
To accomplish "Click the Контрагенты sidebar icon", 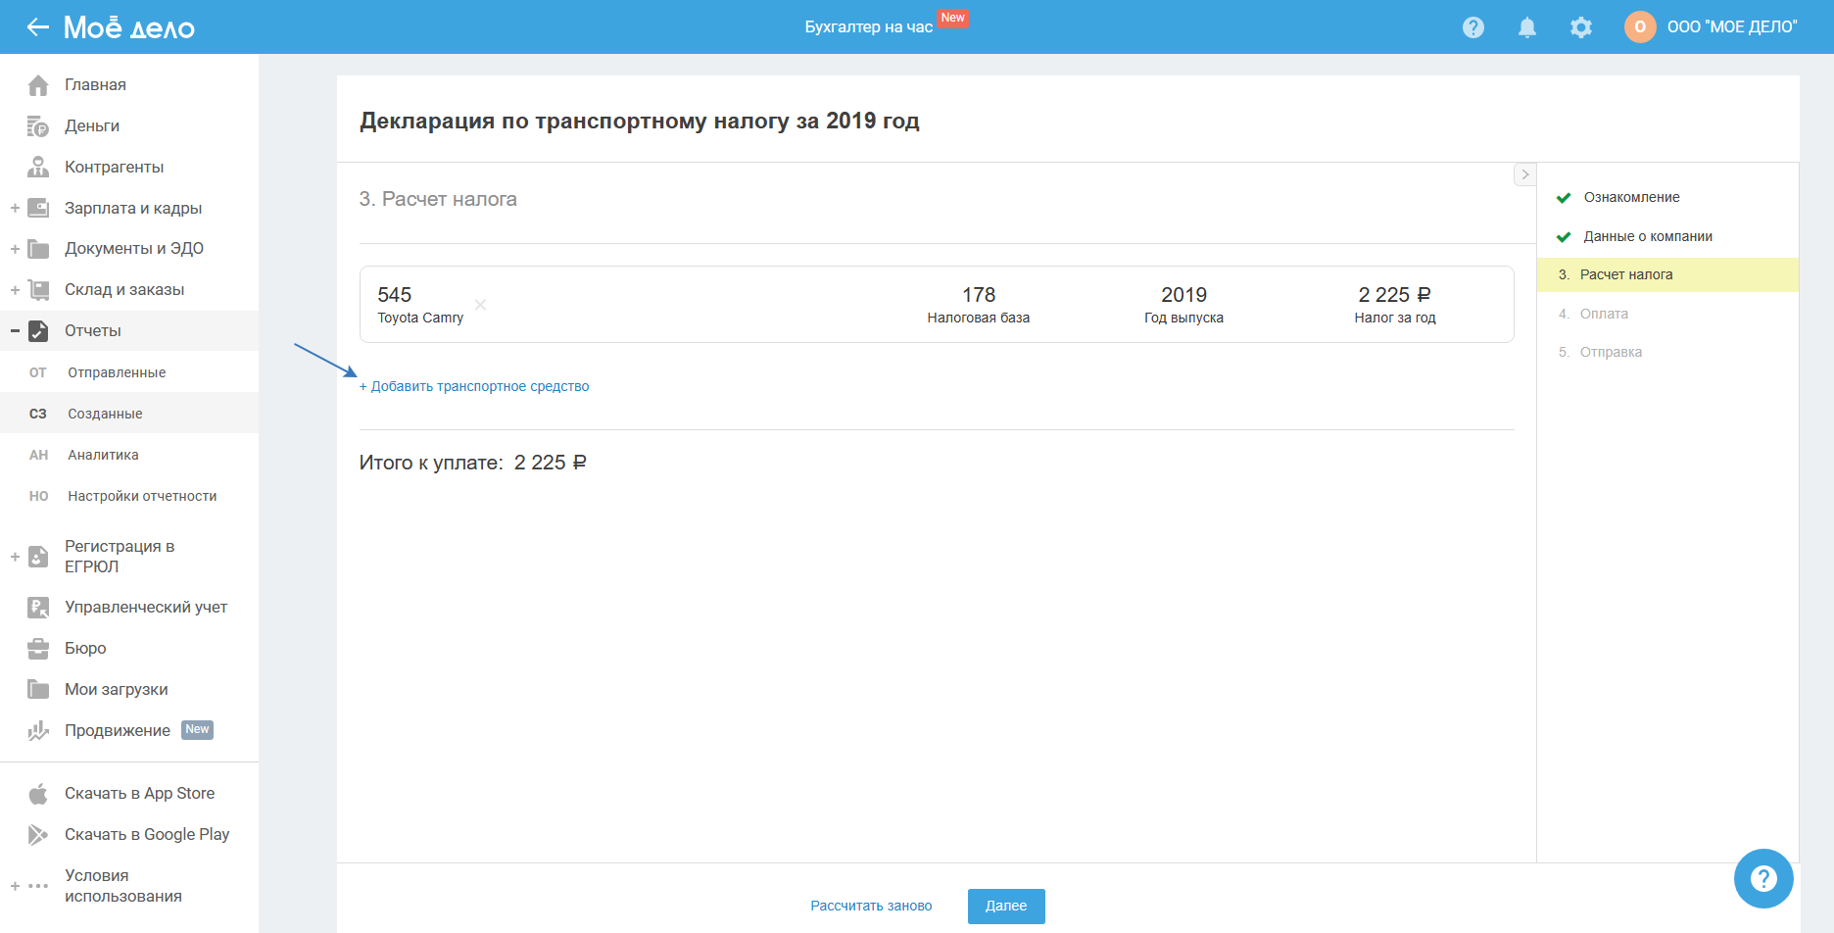I will (38, 168).
